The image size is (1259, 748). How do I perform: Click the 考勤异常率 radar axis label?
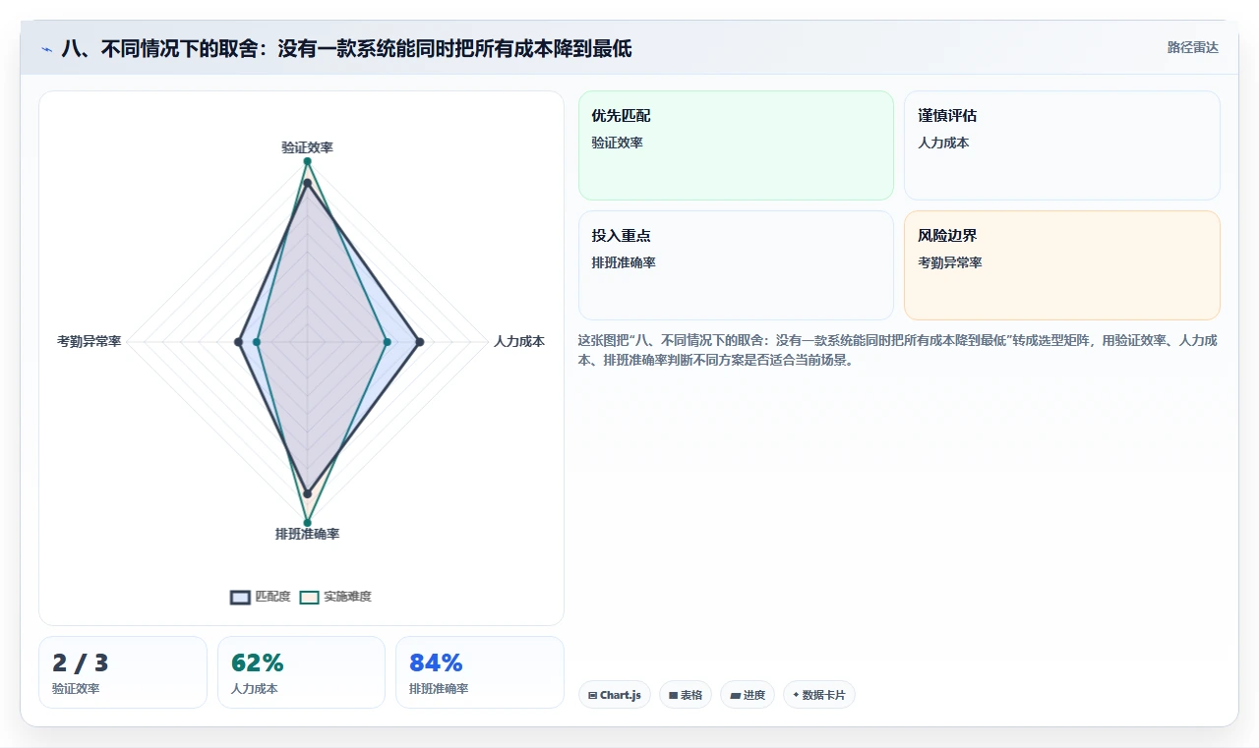pos(90,341)
